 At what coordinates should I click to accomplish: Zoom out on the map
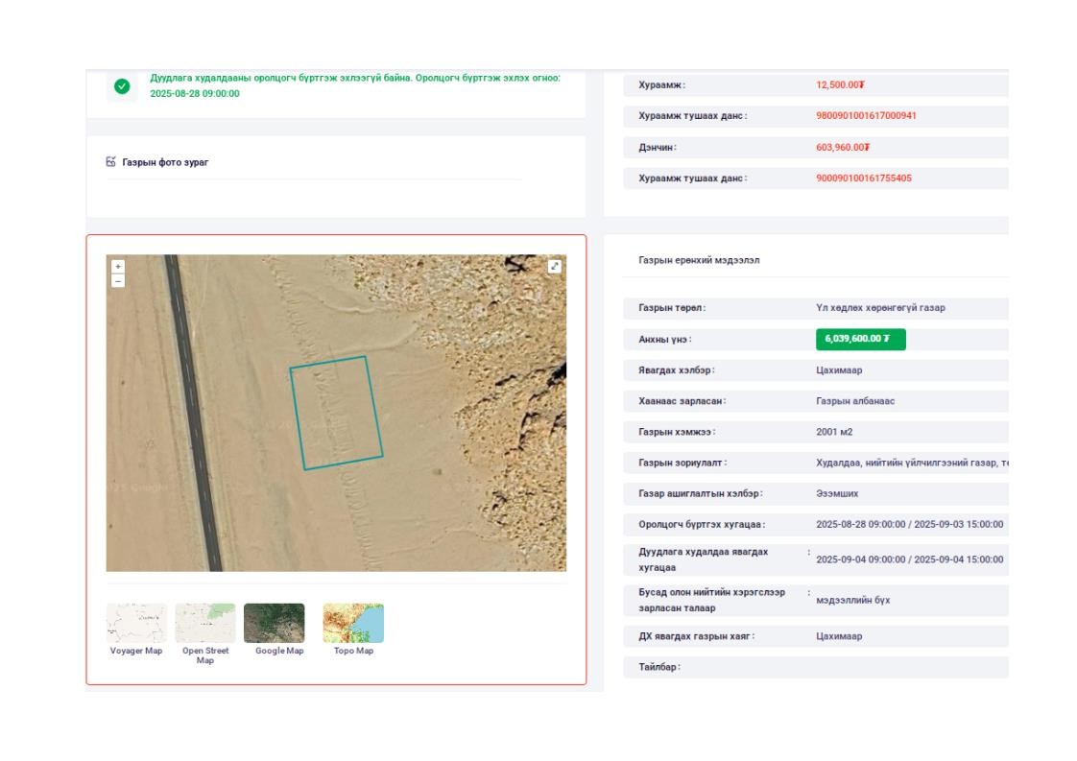tap(118, 281)
